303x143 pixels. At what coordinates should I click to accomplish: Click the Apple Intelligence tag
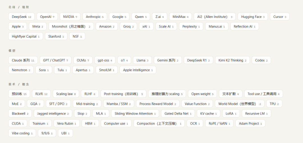pos(138,70)
